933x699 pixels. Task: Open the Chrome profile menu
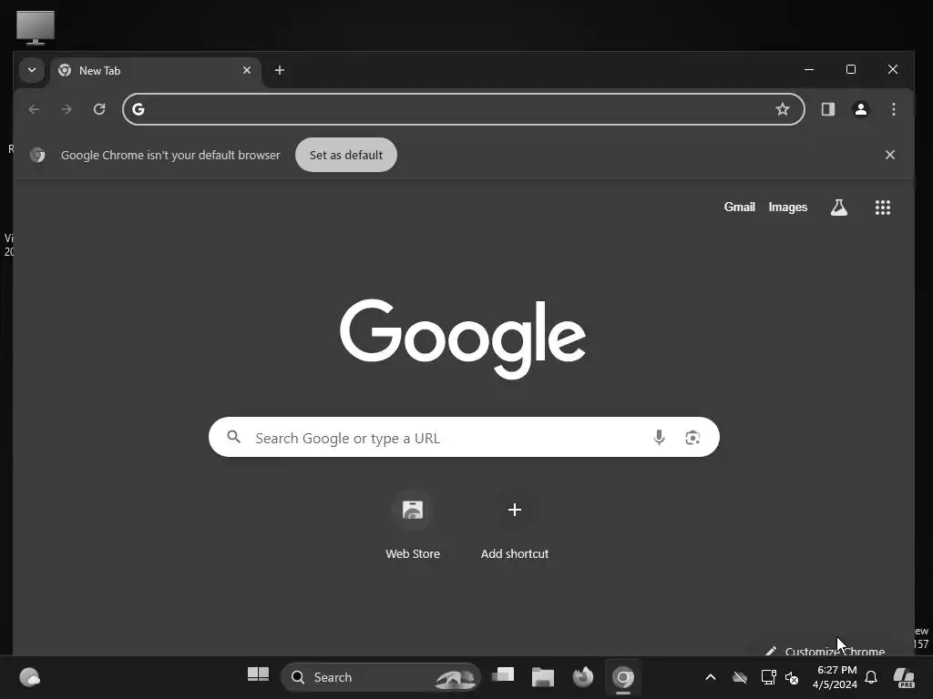point(860,109)
